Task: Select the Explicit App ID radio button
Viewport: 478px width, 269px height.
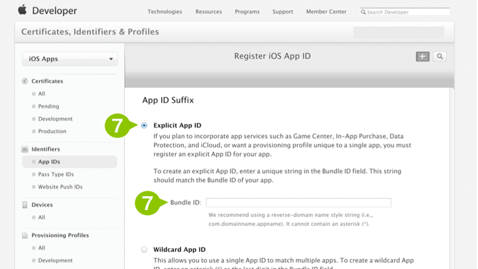Action: click(144, 125)
